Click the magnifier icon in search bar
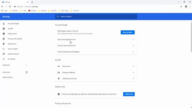Image resolution: width=192 pixels, height=108 pixels. (58, 16)
